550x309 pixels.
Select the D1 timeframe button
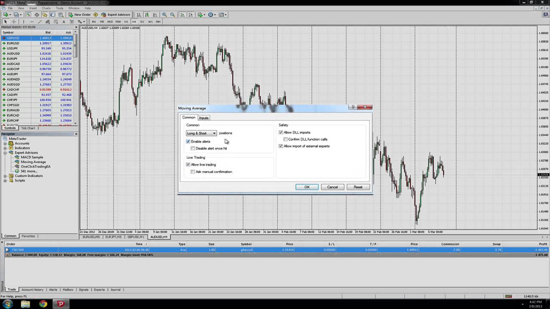(x=142, y=22)
